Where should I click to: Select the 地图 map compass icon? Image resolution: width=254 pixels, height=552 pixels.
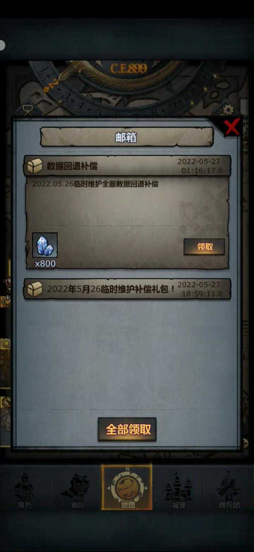[127, 487]
